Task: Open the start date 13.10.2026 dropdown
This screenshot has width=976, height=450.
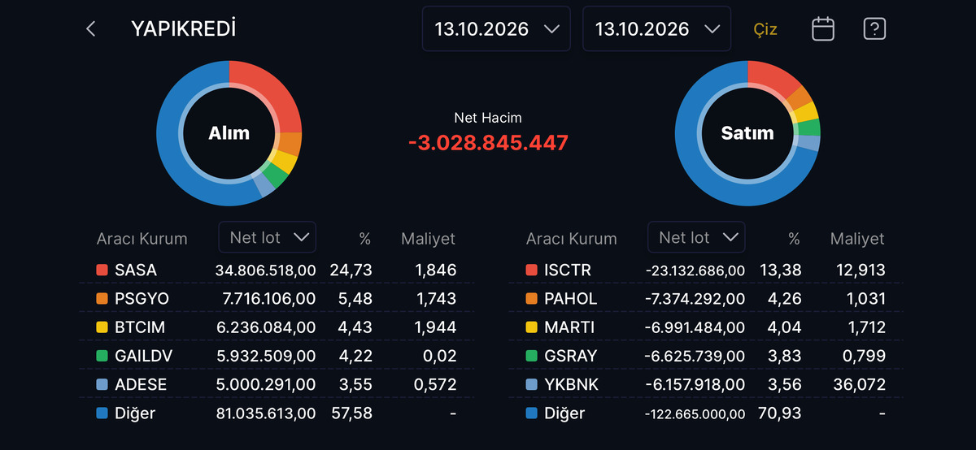Action: pos(496,29)
